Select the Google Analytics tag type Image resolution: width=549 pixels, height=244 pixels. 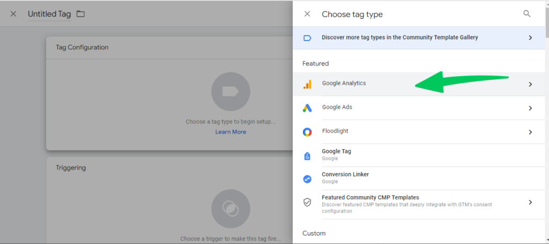pos(418,84)
